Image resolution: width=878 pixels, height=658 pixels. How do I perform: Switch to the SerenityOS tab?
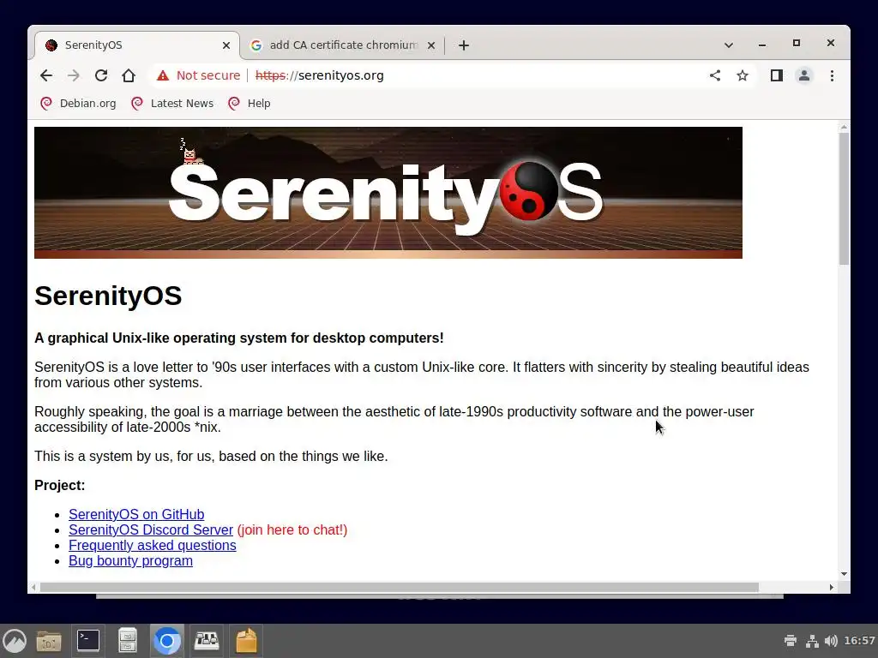(136, 45)
